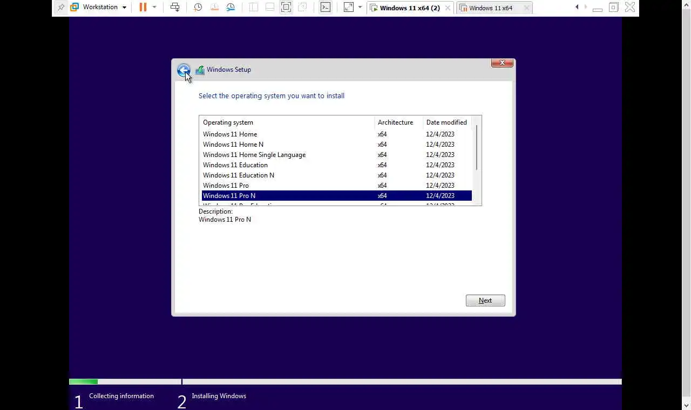Select Windows 11 Home edition

(x=337, y=134)
